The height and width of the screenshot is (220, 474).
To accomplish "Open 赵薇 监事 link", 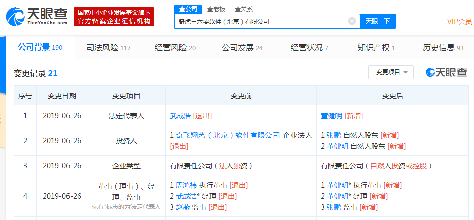I will tap(183, 207).
